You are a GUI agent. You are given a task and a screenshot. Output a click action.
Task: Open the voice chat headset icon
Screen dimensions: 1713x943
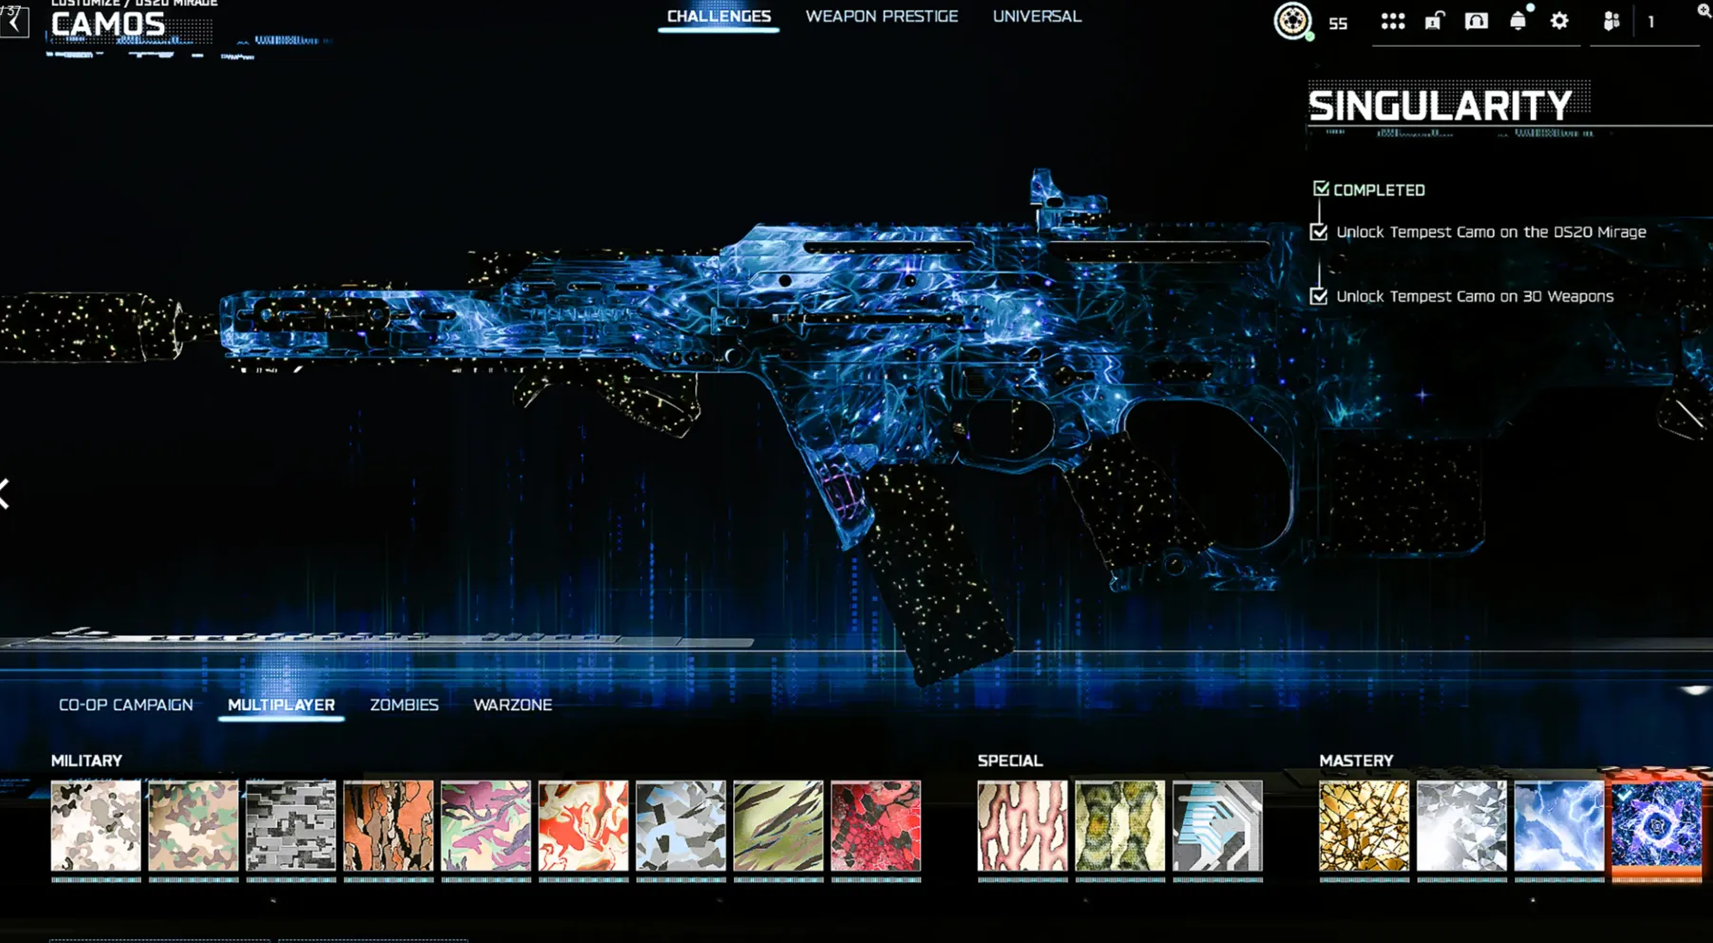click(1475, 21)
